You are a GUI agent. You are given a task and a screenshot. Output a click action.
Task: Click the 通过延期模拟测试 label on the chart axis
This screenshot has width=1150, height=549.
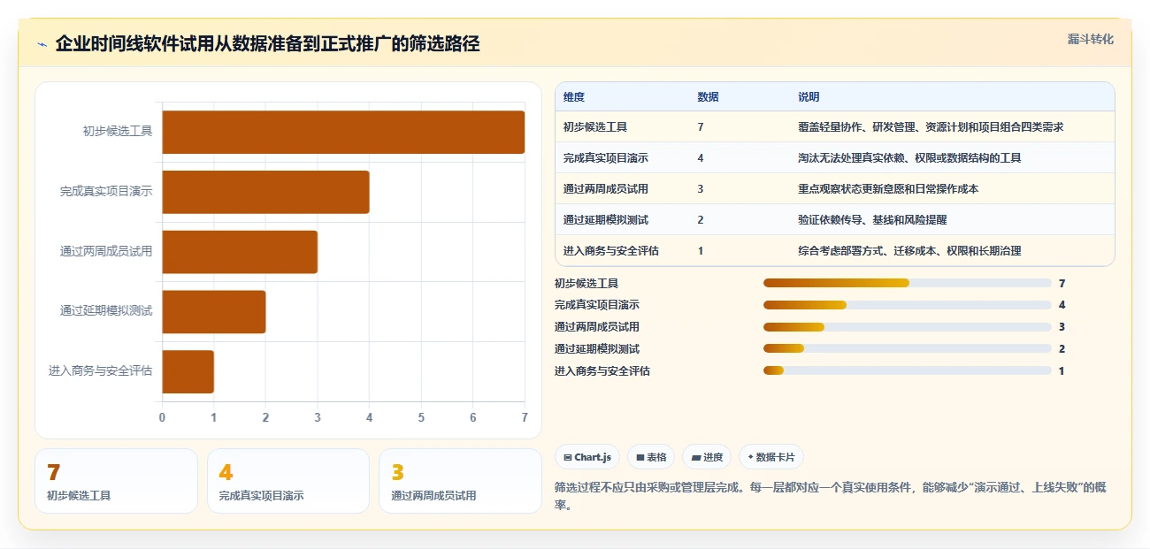coord(106,311)
